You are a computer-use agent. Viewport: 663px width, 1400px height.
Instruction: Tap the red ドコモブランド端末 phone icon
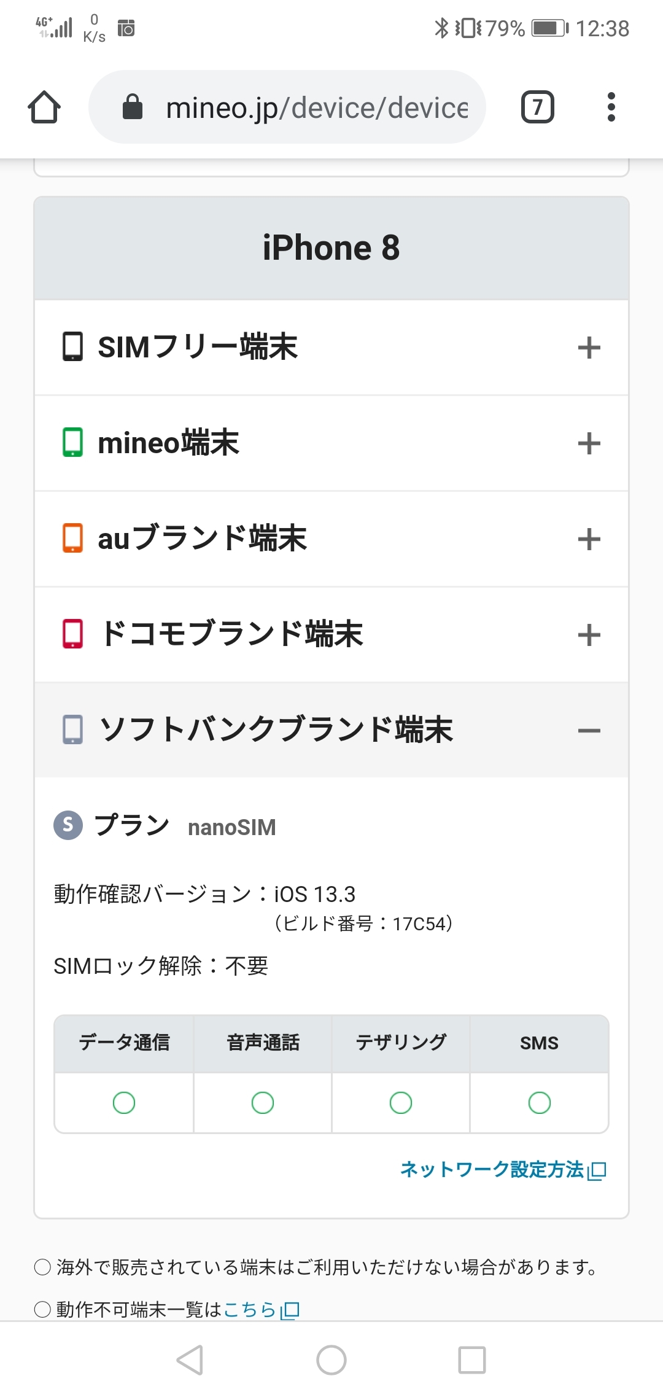72,634
